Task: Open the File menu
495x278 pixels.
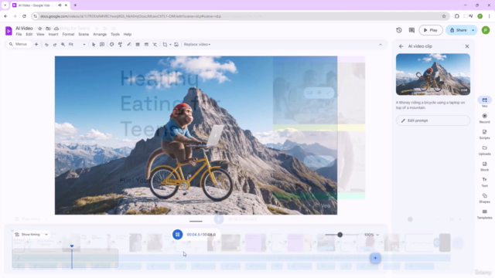Action: click(19, 34)
